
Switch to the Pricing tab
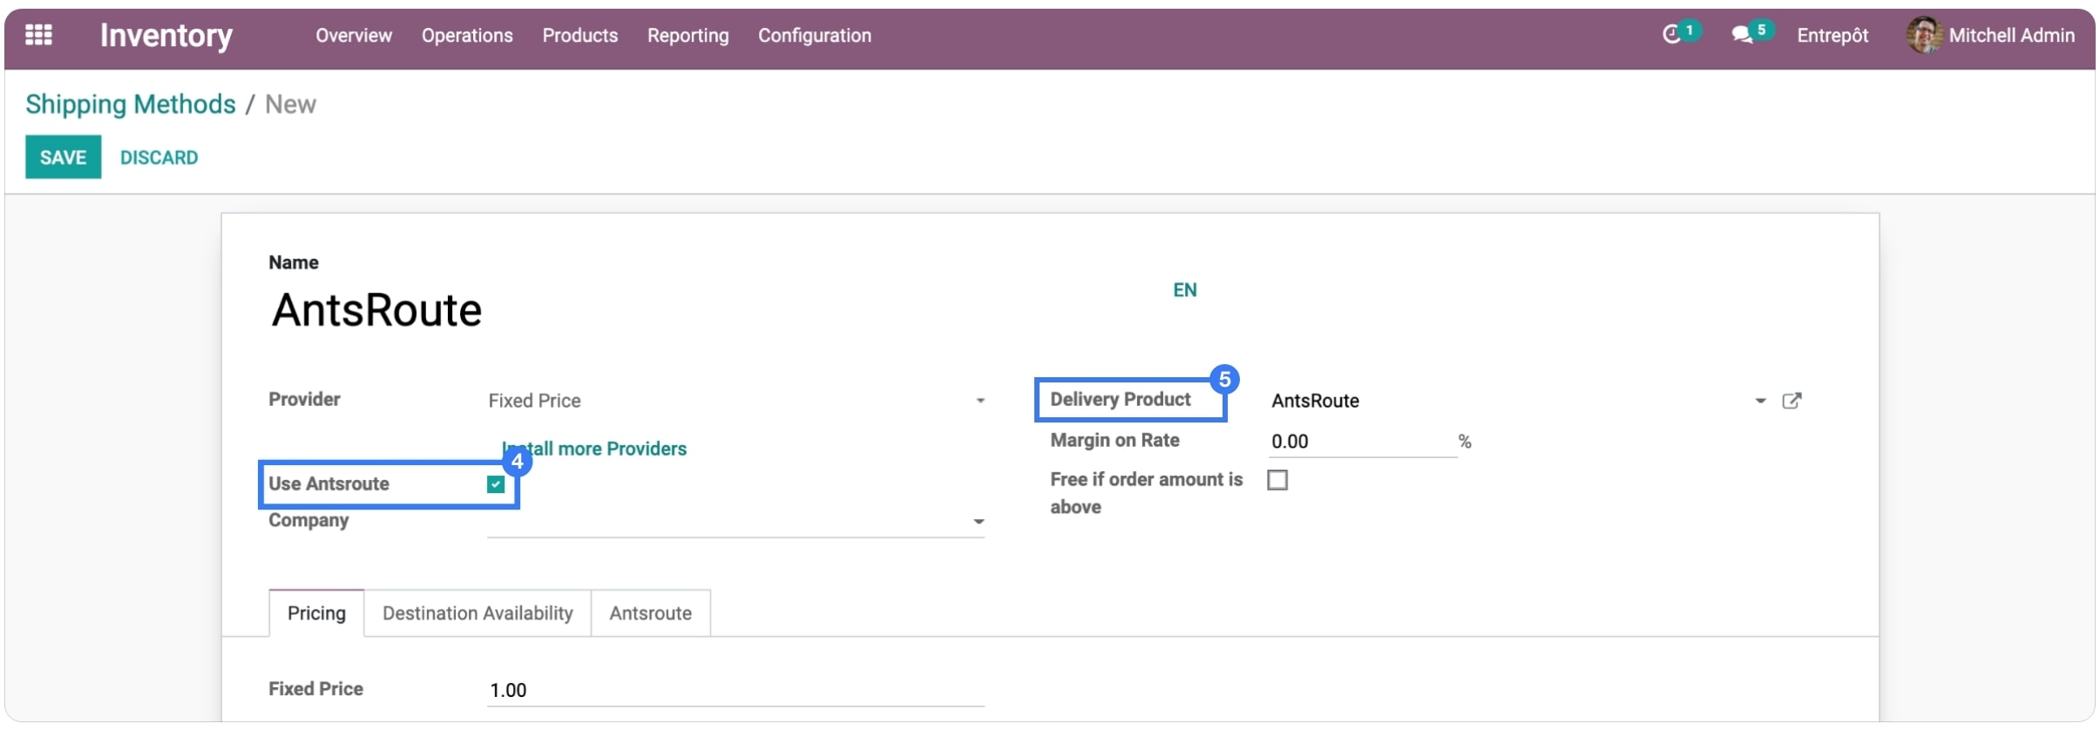(x=316, y=613)
